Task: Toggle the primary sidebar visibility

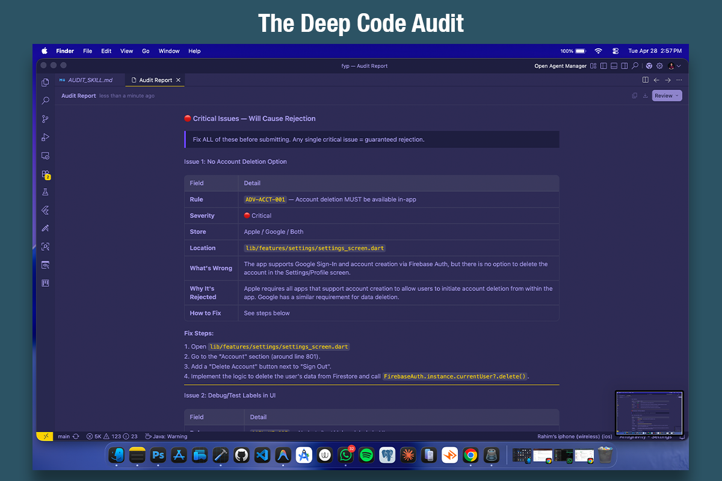Action: pos(603,66)
